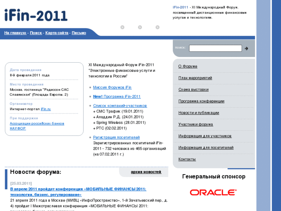Click arrow bullet beside Регистрация посетителей
281x211 pixels.
[x=90, y=137]
